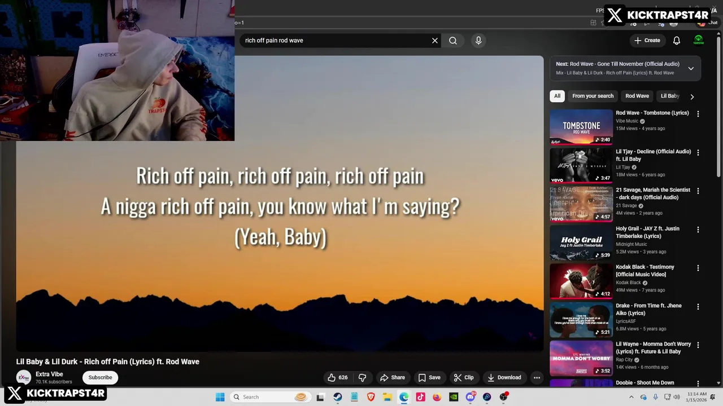Viewport: 723px width, 406px height.
Task: Open more actions ellipsis beside Download
Action: pyautogui.click(x=537, y=377)
